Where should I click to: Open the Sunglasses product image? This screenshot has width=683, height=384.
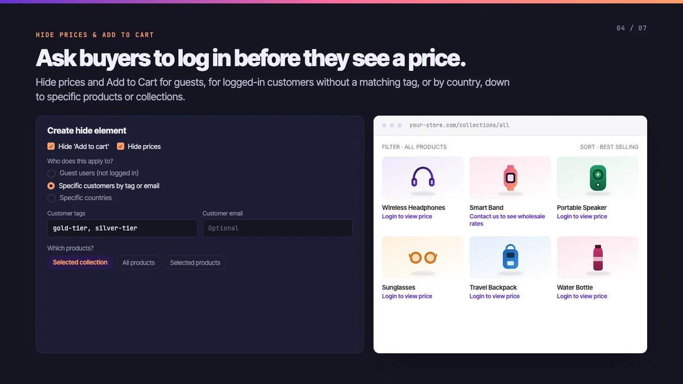tap(423, 258)
